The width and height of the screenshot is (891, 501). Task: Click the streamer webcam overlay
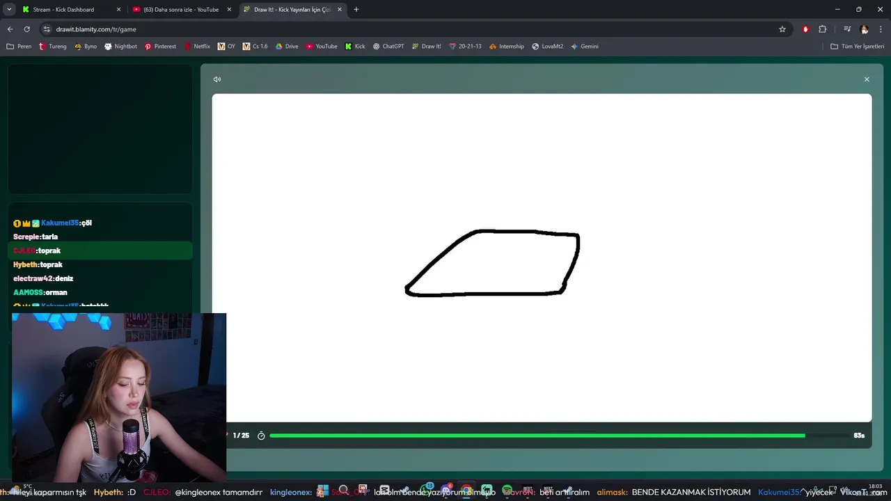point(119,397)
